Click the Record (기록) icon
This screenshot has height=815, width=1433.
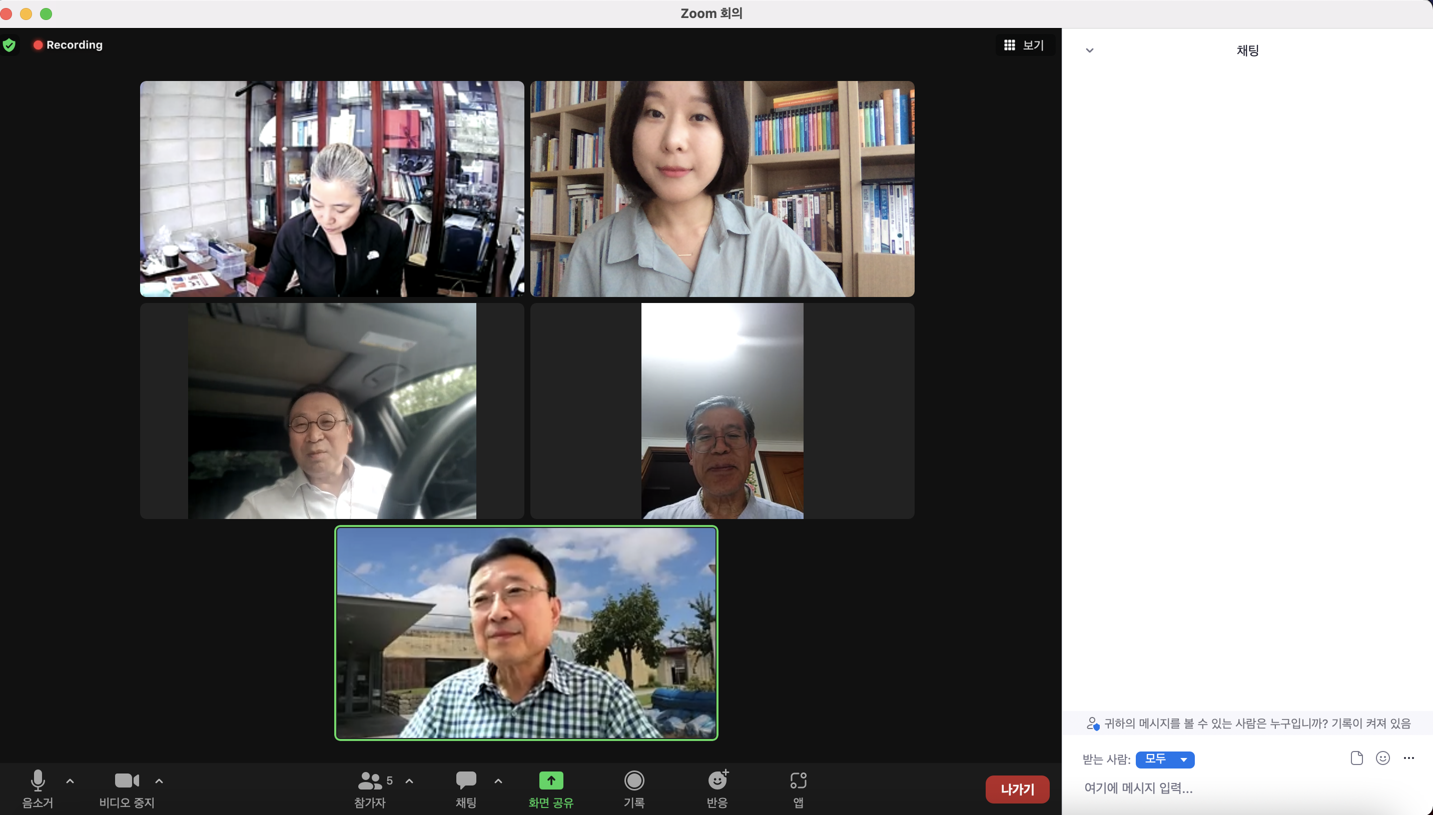tap(634, 780)
